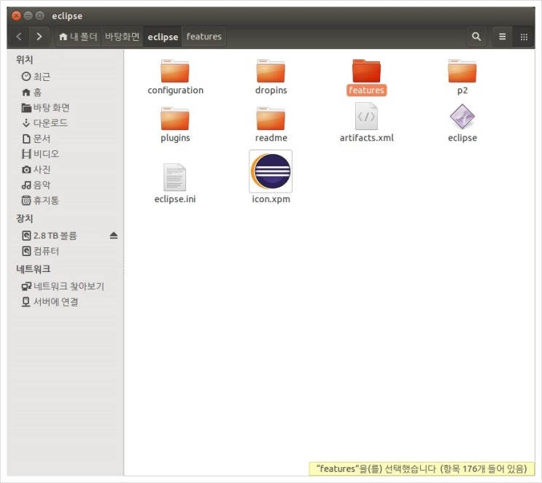Switch to grid icon view
542x483 pixels.
(523, 36)
